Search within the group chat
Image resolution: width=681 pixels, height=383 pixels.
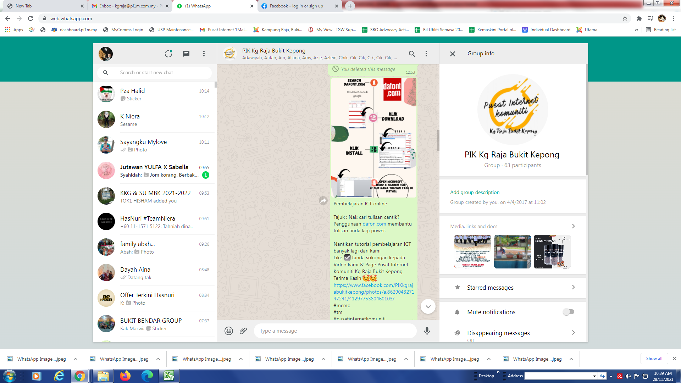[412, 54]
